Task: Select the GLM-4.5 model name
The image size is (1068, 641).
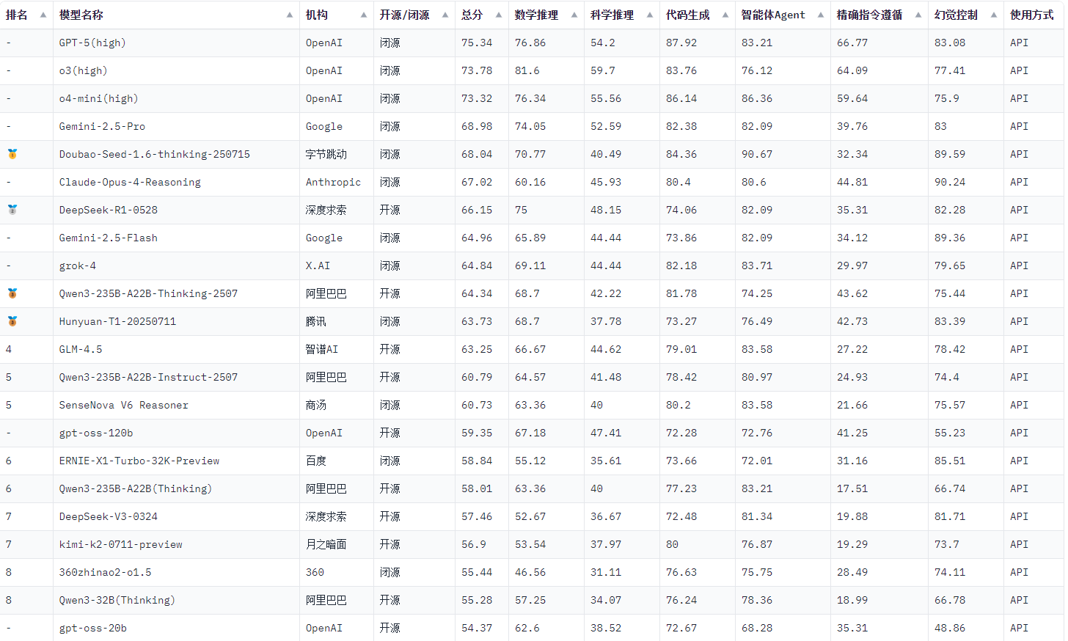Action: [x=81, y=349]
